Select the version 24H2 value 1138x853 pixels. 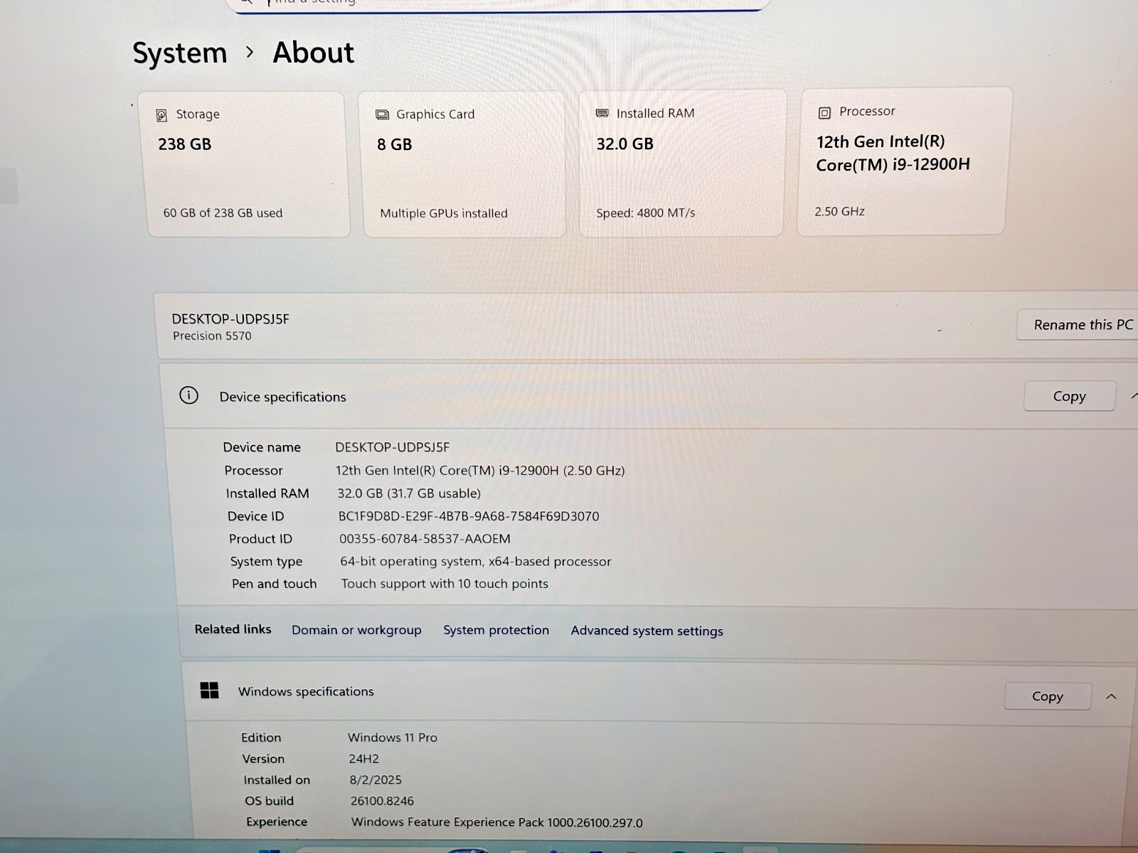(x=363, y=758)
